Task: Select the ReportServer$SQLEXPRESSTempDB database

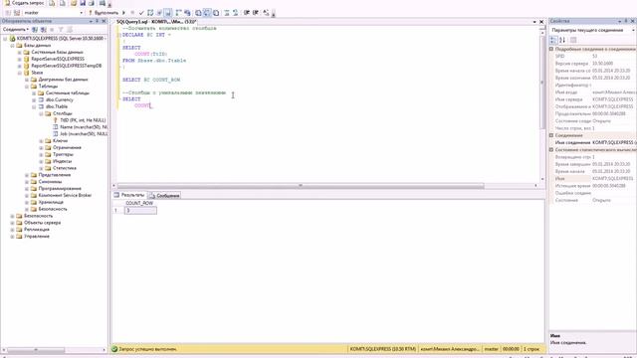Action: point(67,66)
